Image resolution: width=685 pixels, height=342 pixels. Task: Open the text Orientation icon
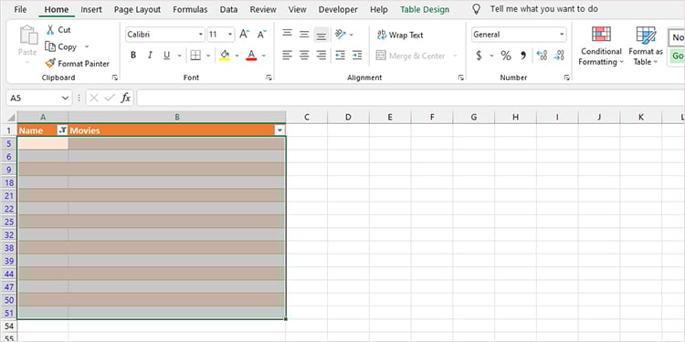click(x=341, y=34)
